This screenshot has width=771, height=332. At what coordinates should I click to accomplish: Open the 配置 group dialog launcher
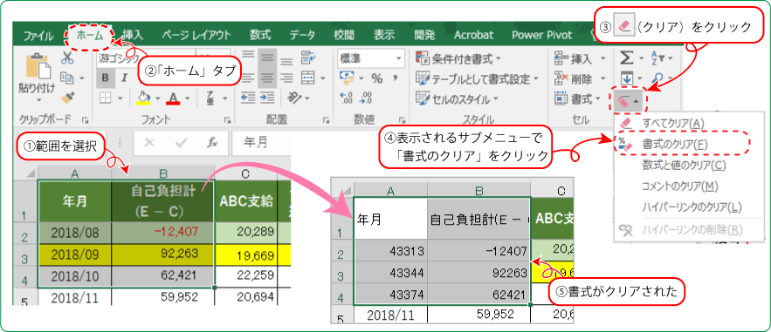pyautogui.click(x=326, y=119)
